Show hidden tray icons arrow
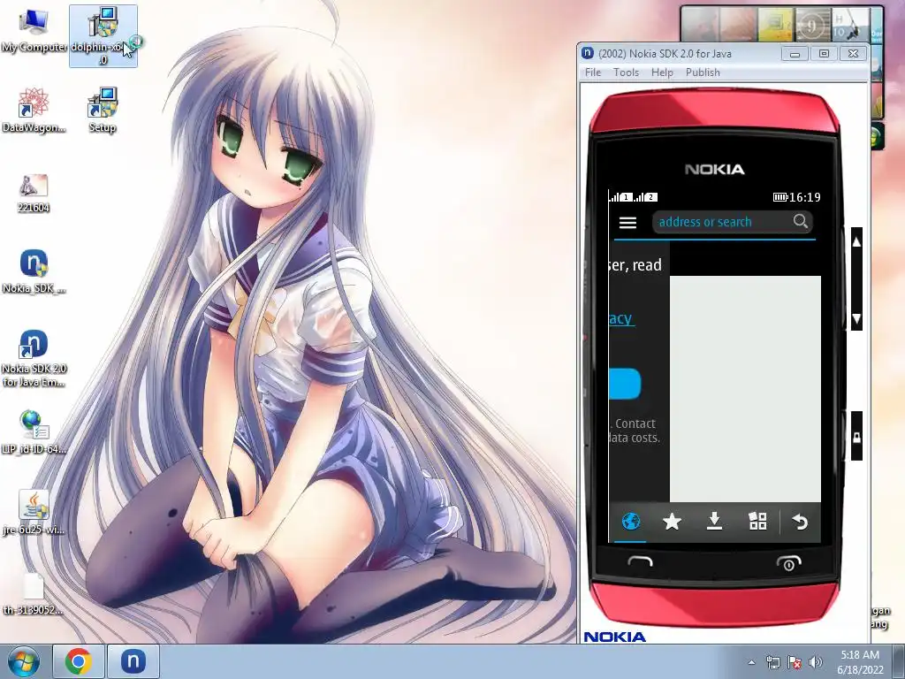The image size is (905, 679). 751,662
